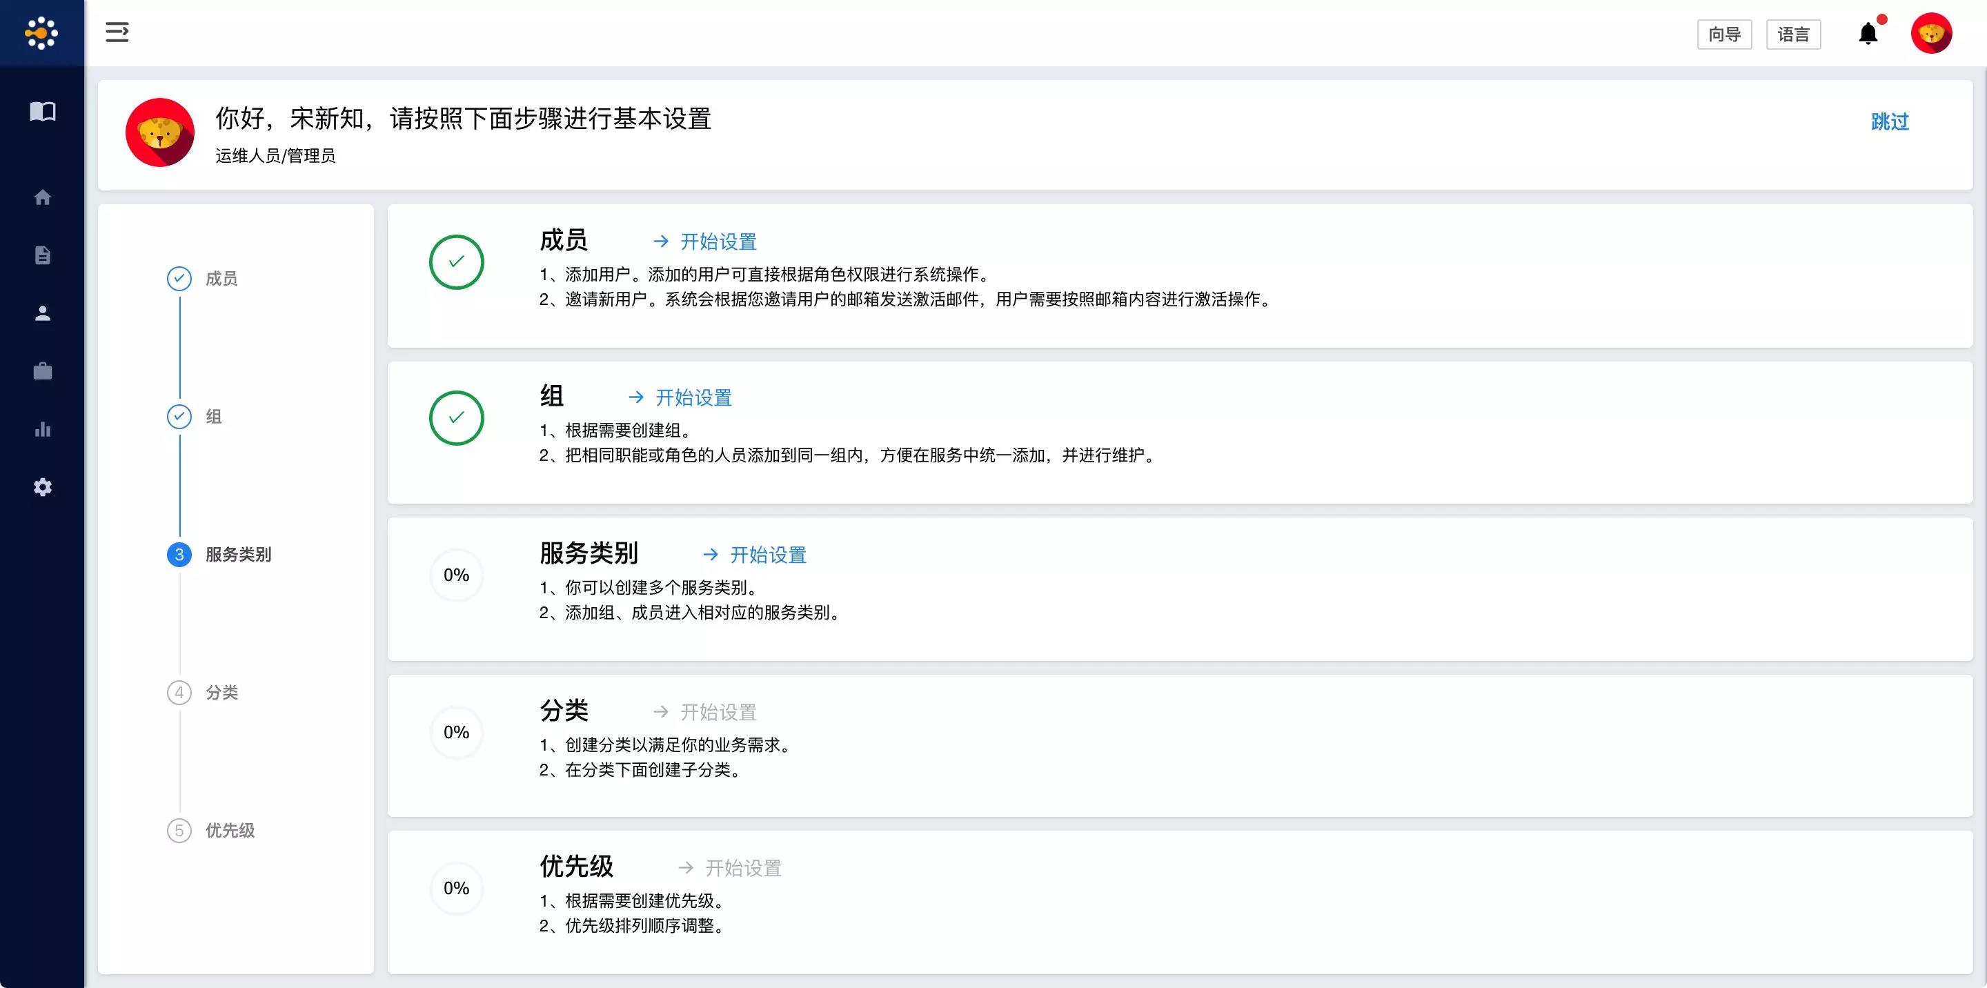This screenshot has width=1987, height=988.
Task: Open the settings gear sidebar icon
Action: coord(42,487)
